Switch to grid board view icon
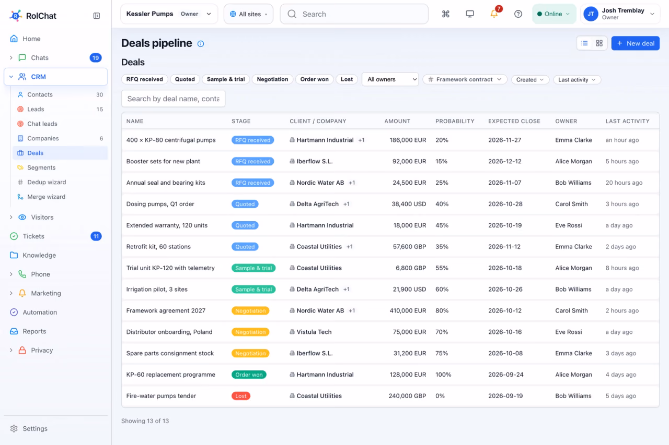This screenshot has height=445, width=669. pyautogui.click(x=599, y=43)
